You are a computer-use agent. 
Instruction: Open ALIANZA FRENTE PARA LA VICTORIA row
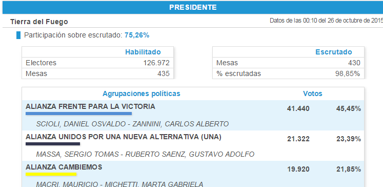(x=193, y=115)
